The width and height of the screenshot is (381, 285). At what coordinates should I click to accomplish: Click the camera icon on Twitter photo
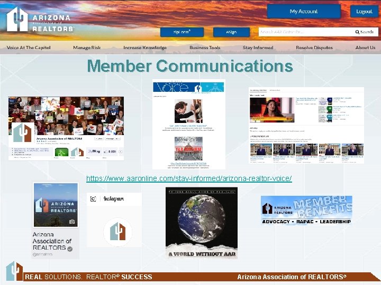click(72, 222)
